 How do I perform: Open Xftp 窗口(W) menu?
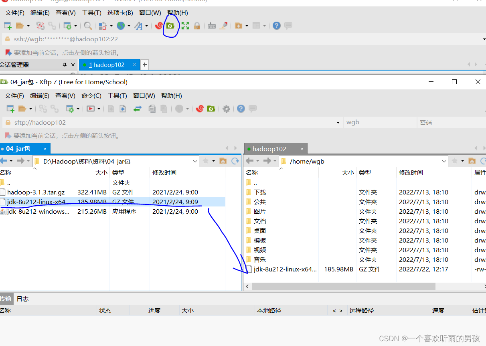click(x=144, y=95)
